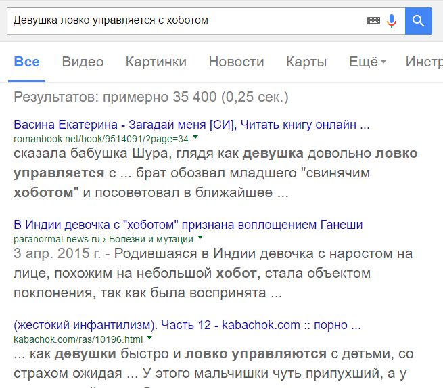
Task: Open the Ещё dropdown menu
Action: (x=367, y=62)
